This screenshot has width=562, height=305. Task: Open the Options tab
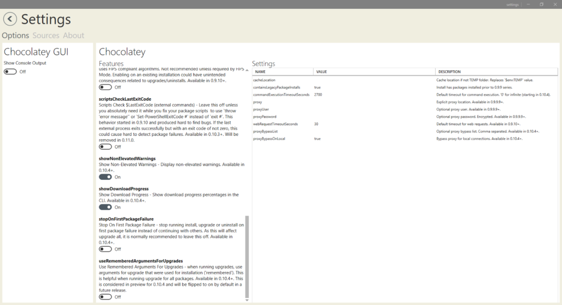point(15,36)
